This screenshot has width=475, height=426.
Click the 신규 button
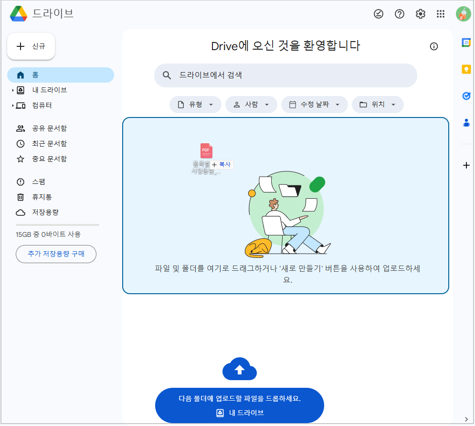(x=31, y=46)
